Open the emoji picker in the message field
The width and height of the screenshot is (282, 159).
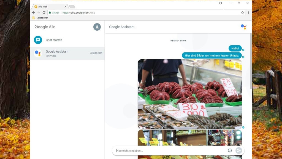(230, 150)
